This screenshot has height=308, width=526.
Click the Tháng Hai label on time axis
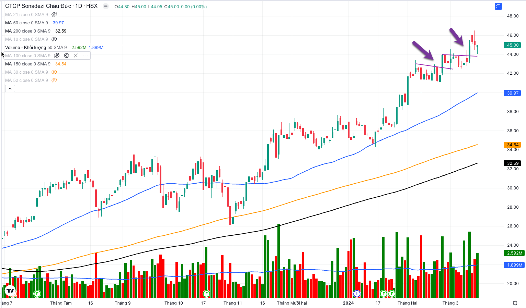[407, 303]
